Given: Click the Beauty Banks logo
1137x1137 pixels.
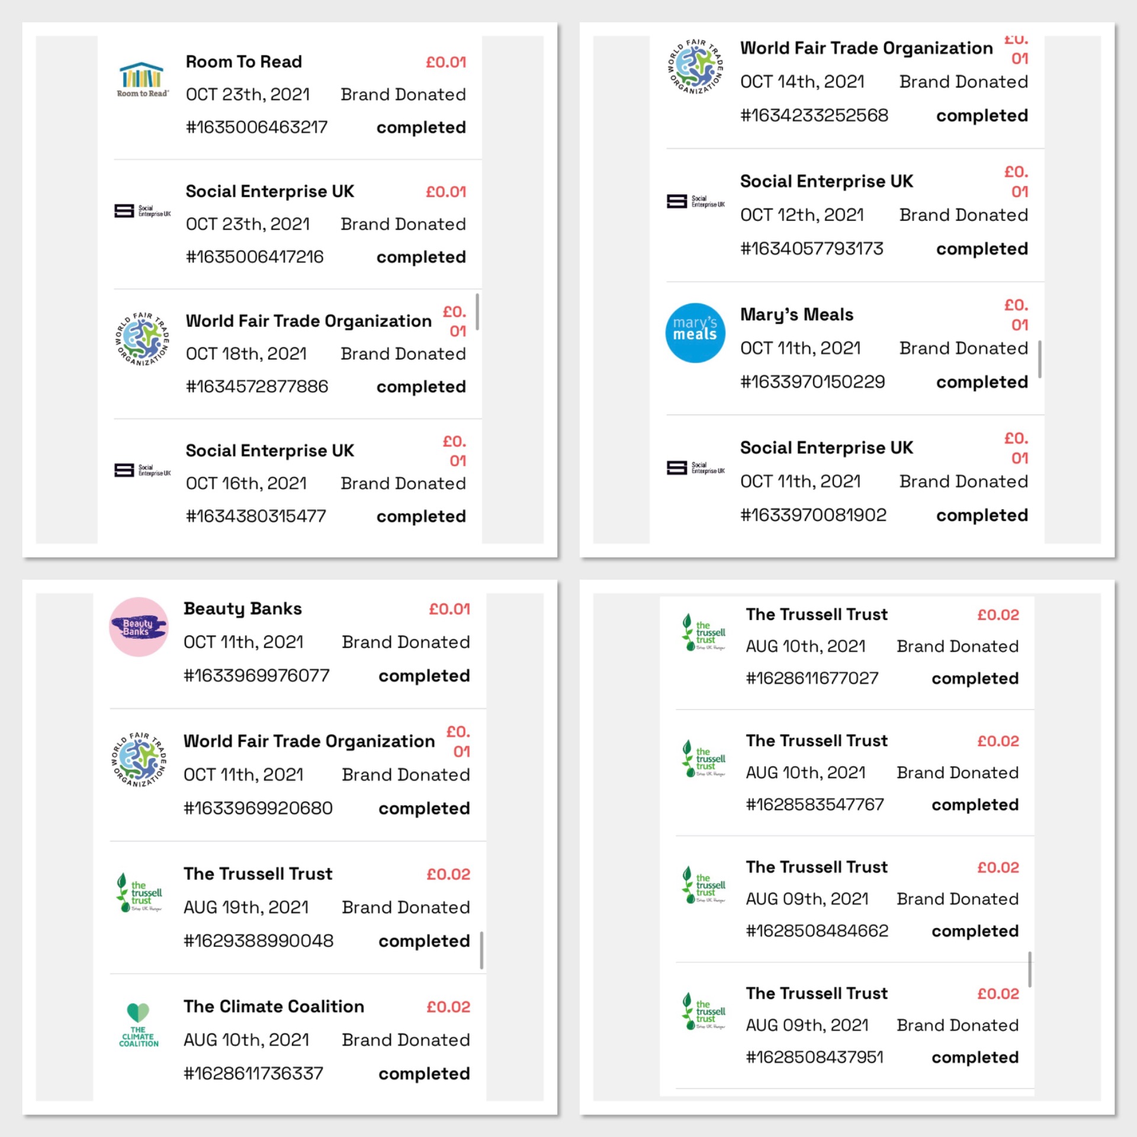Looking at the screenshot, I should tap(139, 627).
